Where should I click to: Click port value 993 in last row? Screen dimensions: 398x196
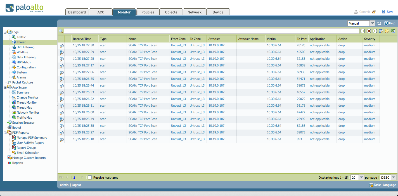[x=299, y=139]
